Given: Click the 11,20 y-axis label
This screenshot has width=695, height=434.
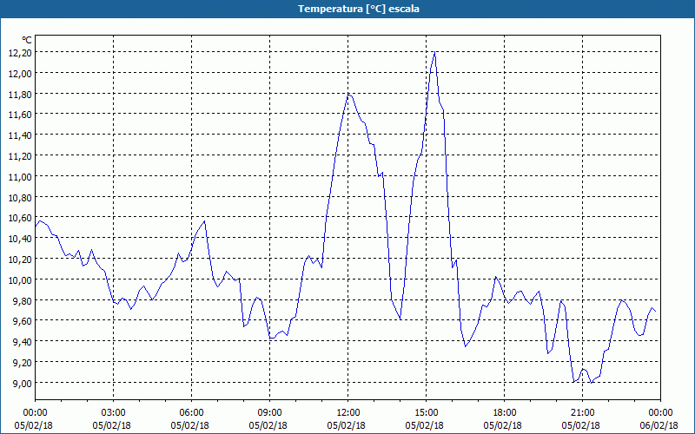Looking at the screenshot, I should (x=20, y=156).
